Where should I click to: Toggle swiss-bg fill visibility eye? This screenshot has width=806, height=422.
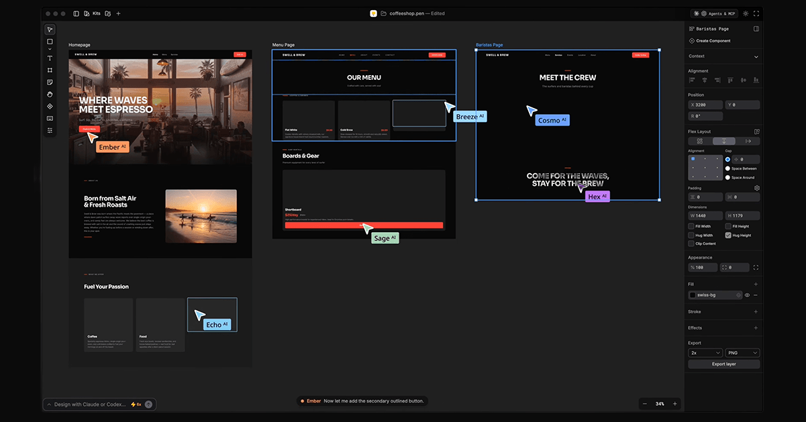pyautogui.click(x=747, y=295)
